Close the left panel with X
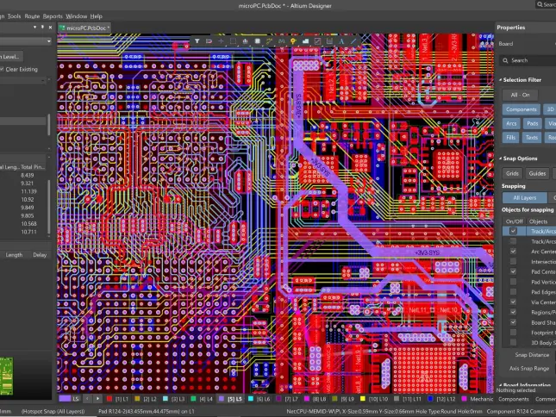Screen dimensions: 556x417 click(x=50, y=27)
